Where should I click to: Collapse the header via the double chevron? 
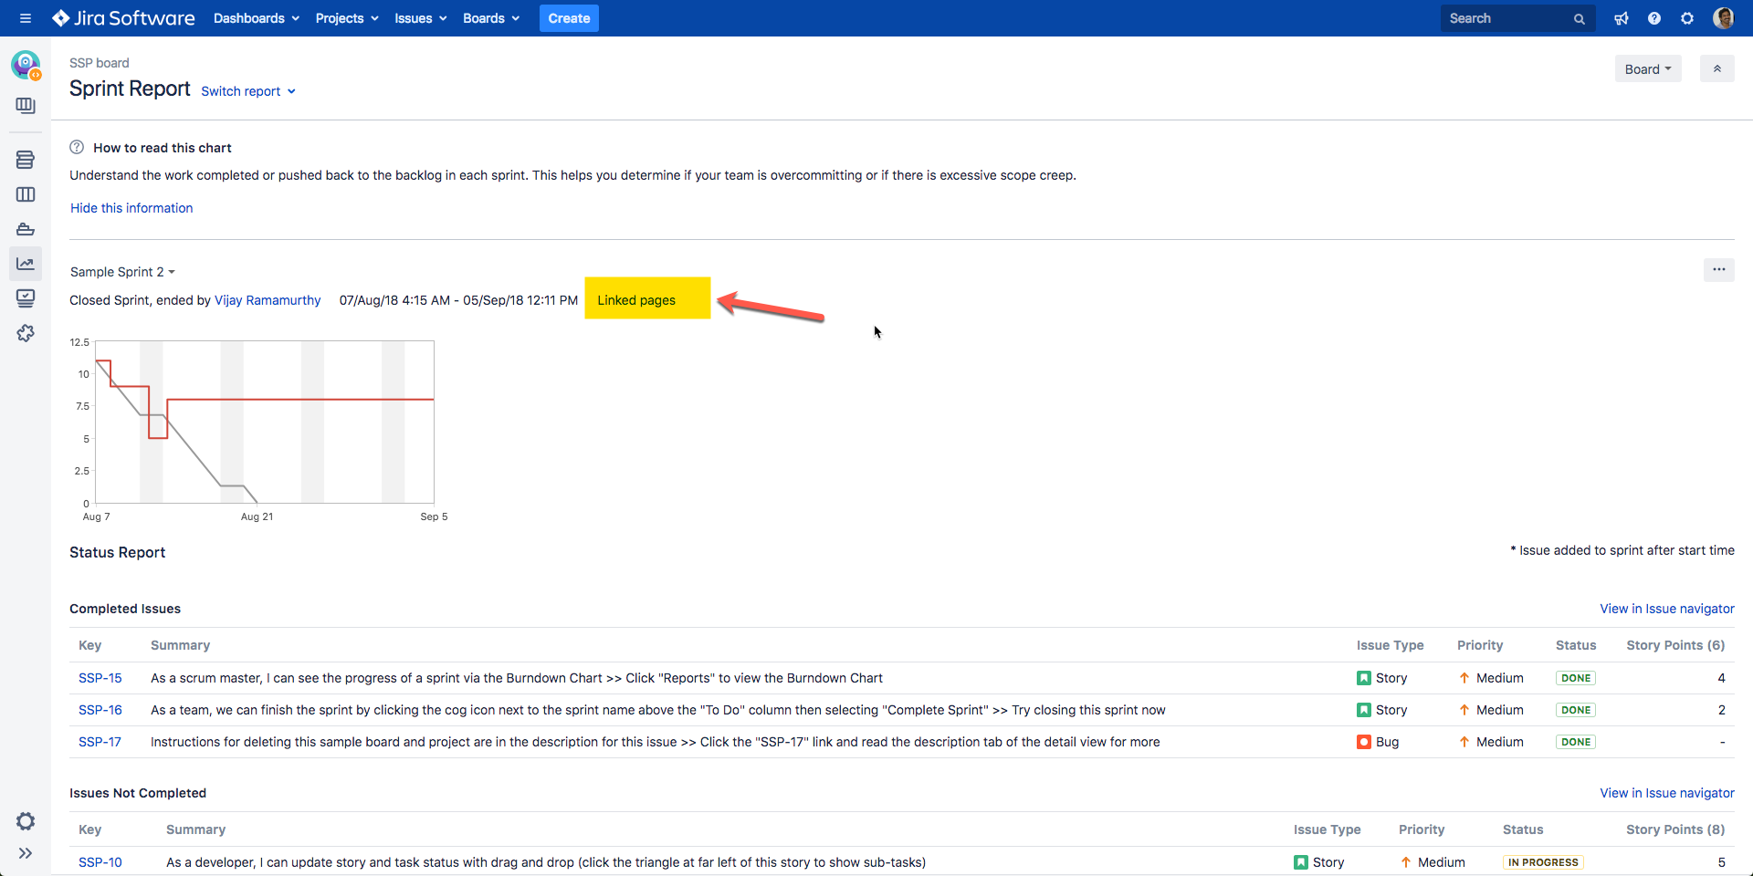(1717, 68)
